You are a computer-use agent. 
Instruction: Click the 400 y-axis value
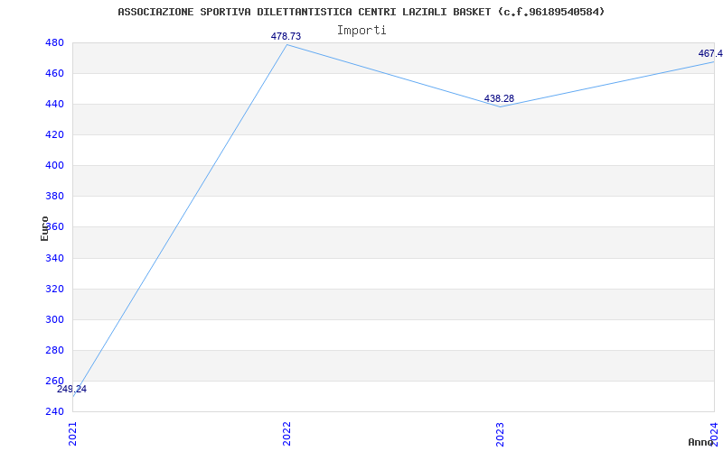point(54,166)
